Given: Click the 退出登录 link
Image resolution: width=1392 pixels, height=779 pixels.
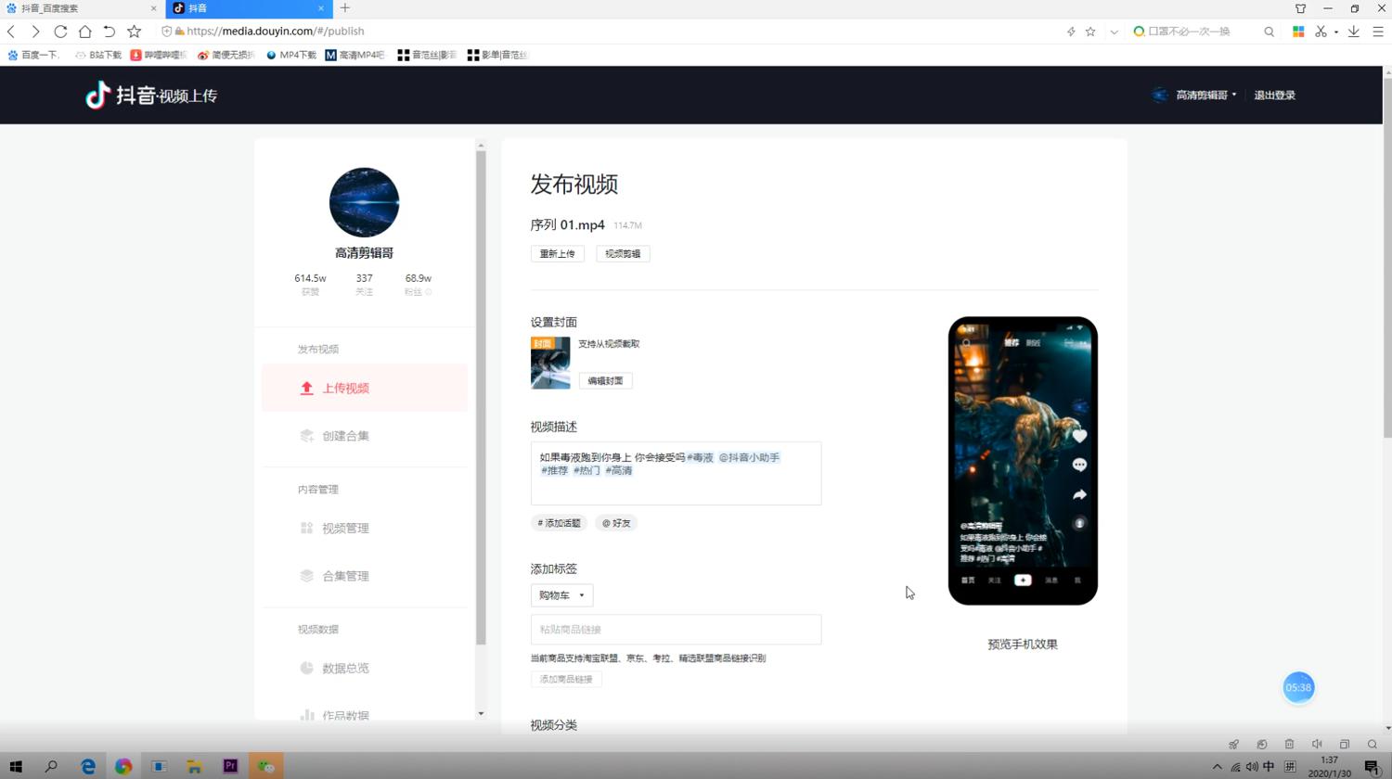Looking at the screenshot, I should click(1274, 95).
